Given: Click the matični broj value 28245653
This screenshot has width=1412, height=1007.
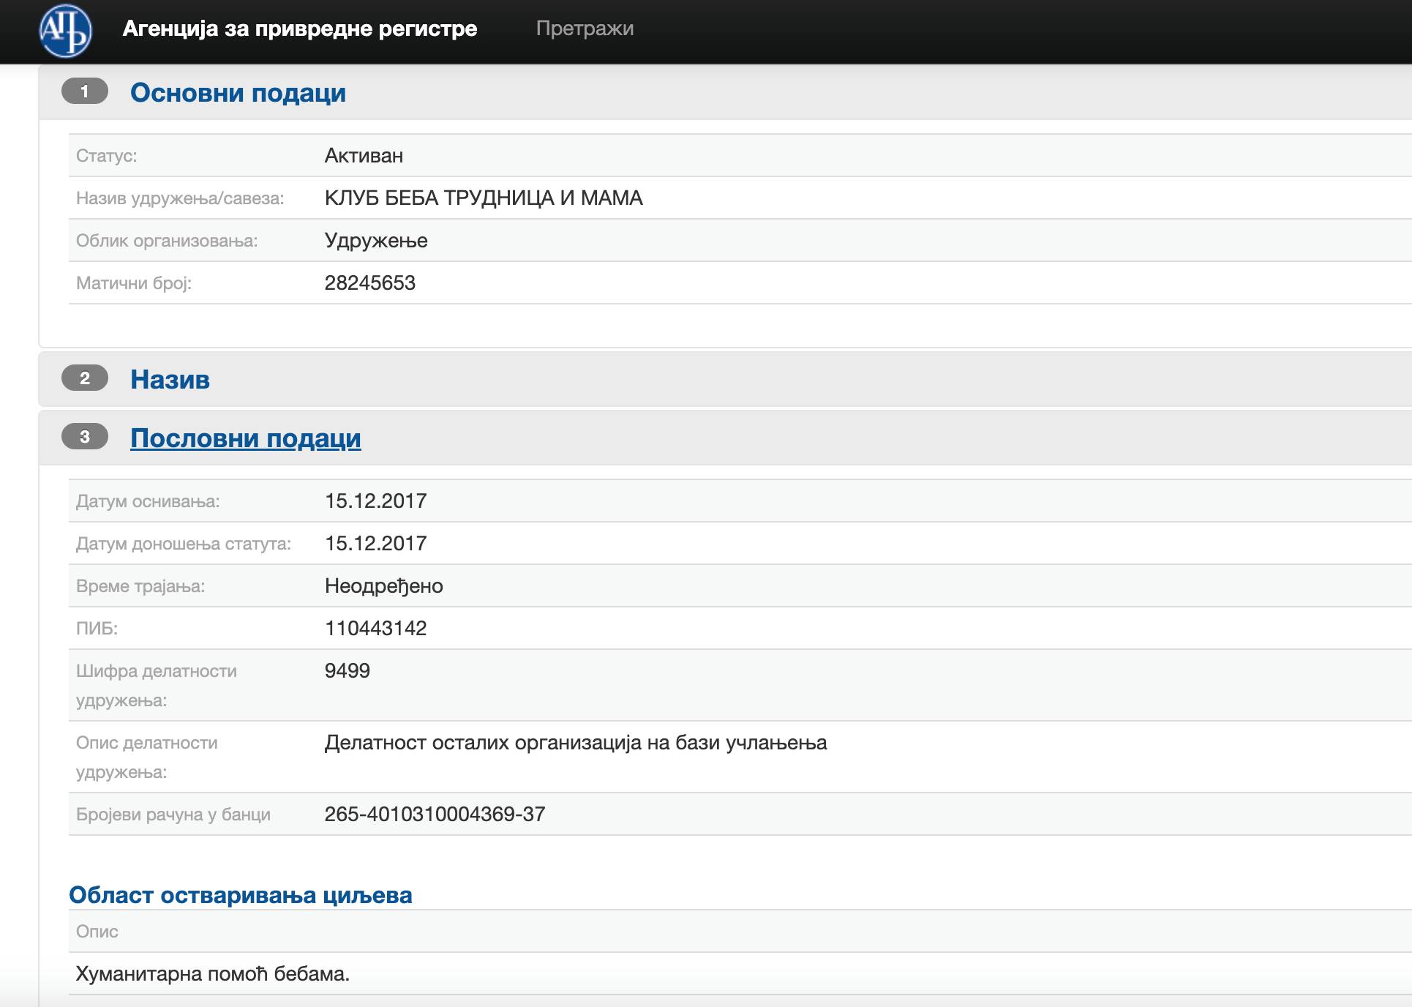Looking at the screenshot, I should pos(369,283).
